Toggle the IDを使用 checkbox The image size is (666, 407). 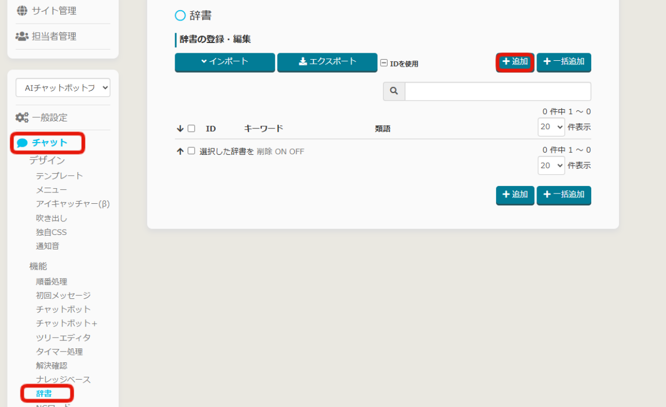coord(384,63)
